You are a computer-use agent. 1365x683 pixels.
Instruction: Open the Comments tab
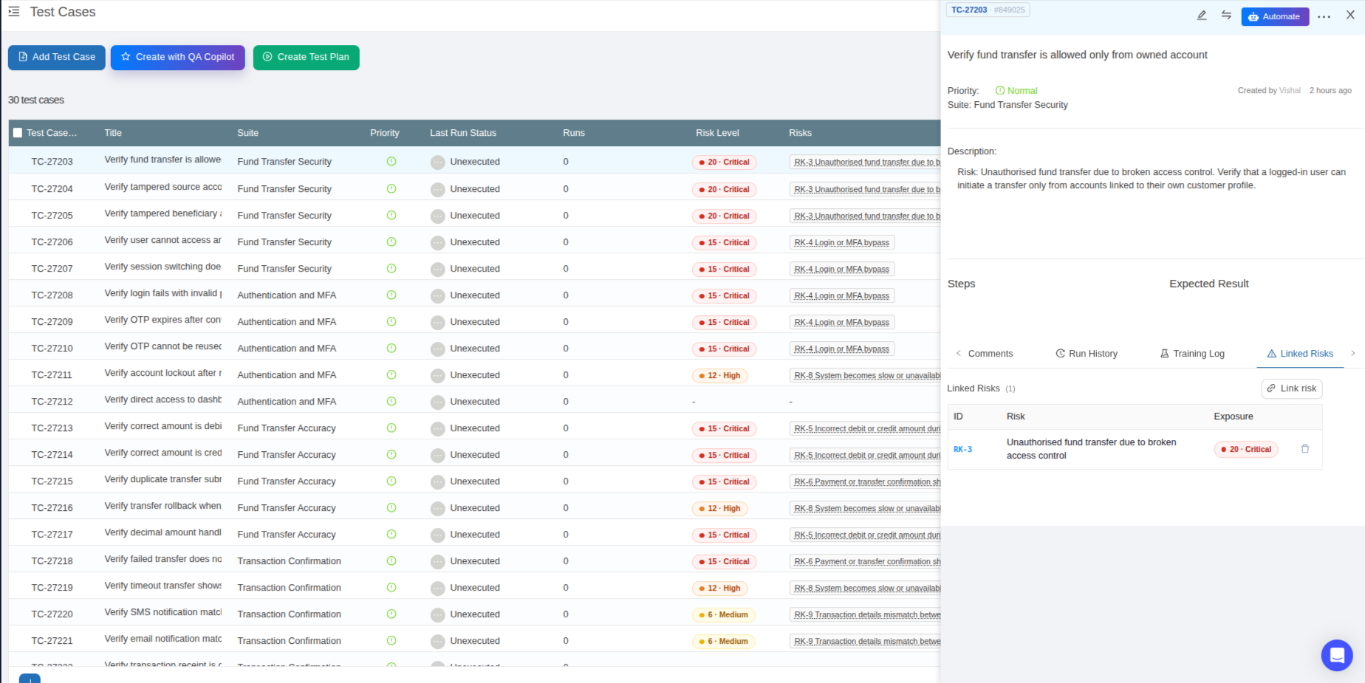click(990, 354)
